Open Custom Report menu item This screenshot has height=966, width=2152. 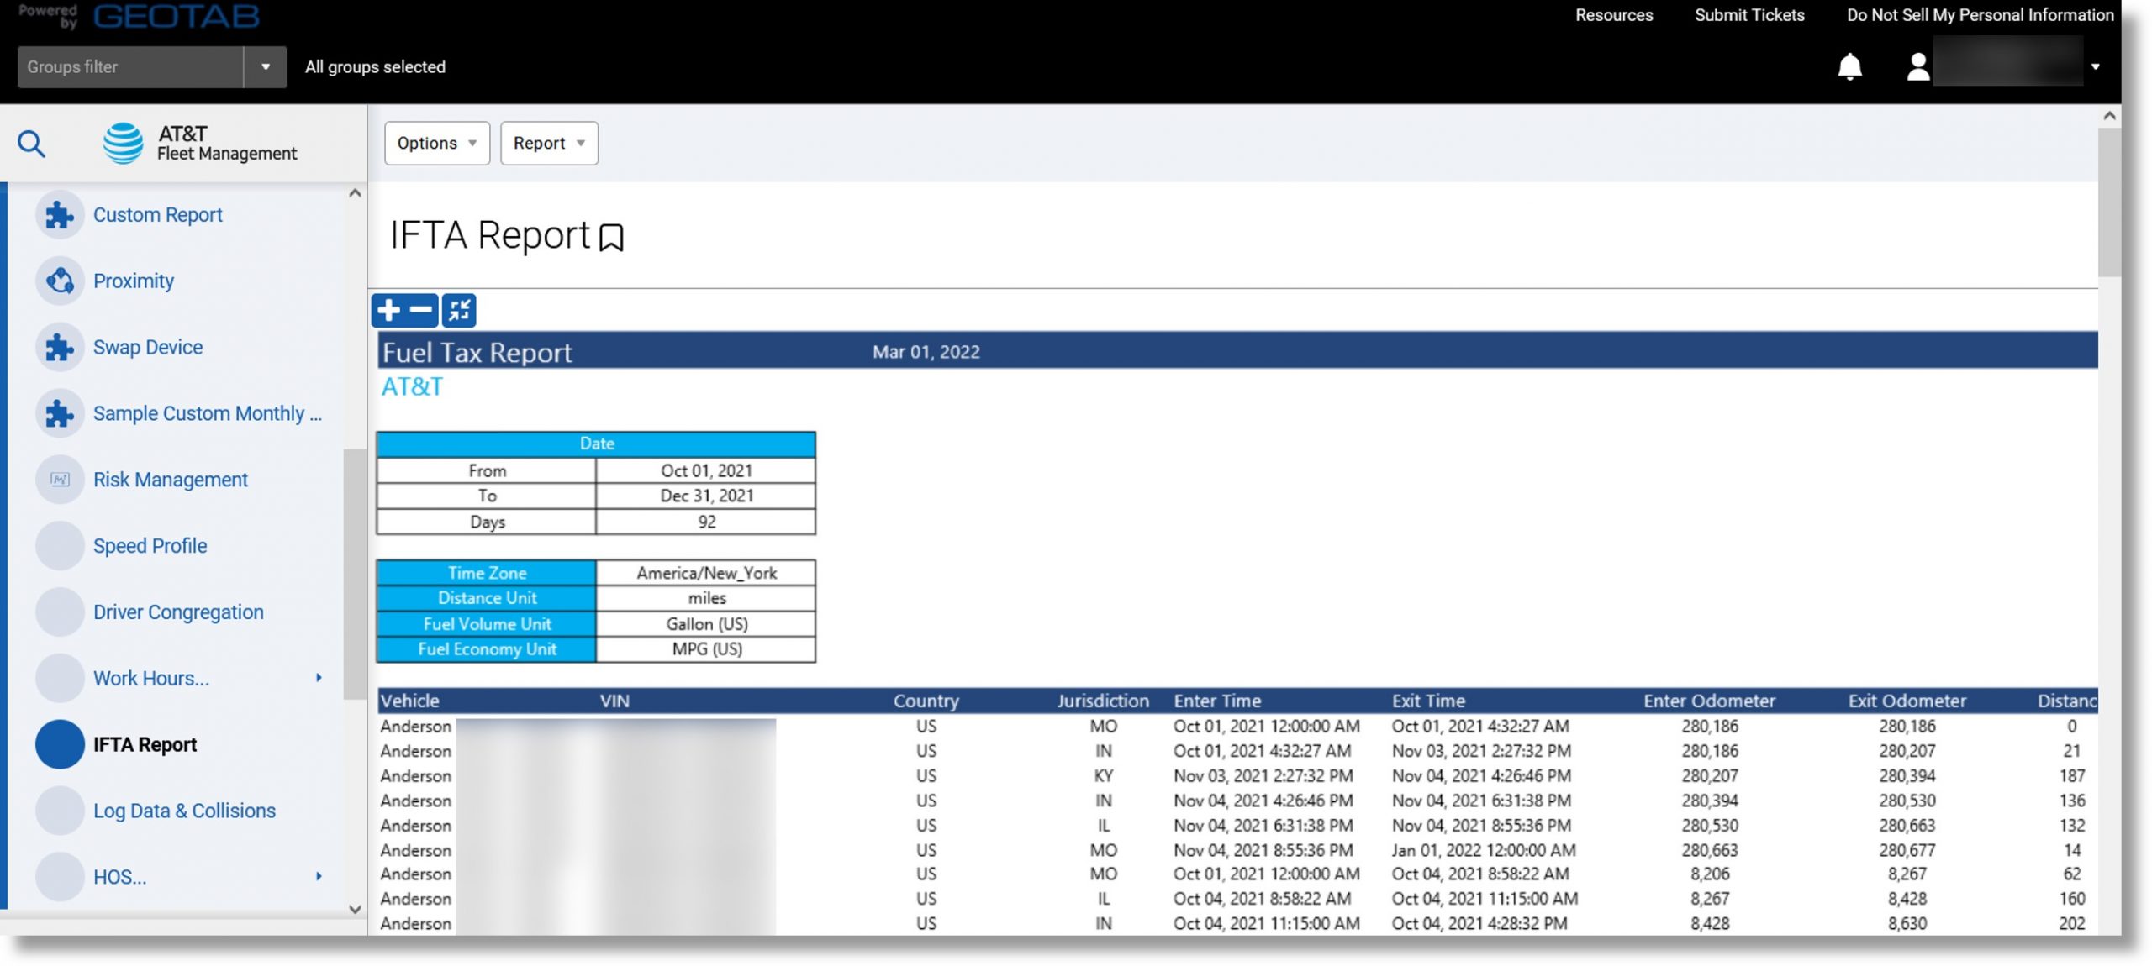[x=157, y=215]
